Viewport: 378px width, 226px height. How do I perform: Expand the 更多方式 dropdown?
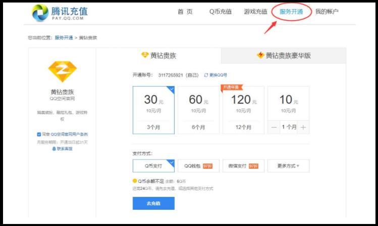point(288,166)
